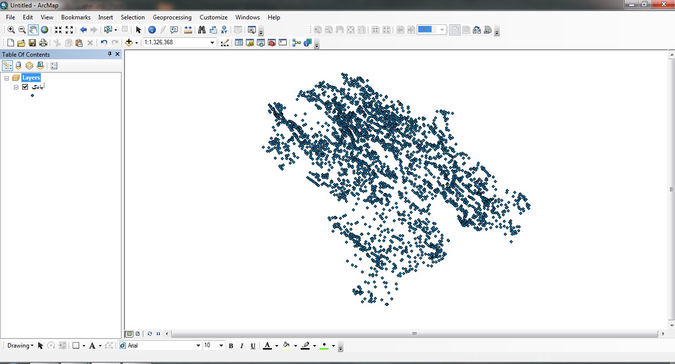The width and height of the screenshot is (675, 364).
Task: Toggle bold text formatting
Action: [x=231, y=346]
